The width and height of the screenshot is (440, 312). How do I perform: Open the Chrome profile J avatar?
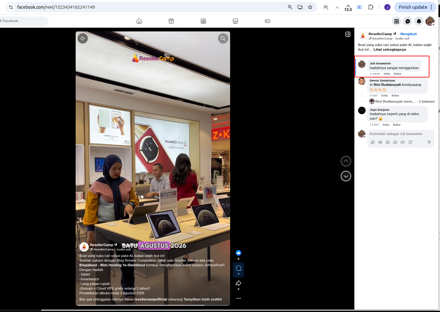pos(387,7)
